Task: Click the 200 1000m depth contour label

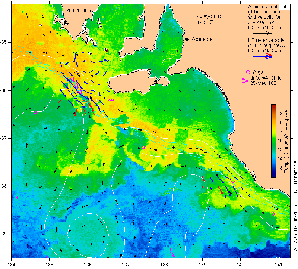Action: pos(79,11)
